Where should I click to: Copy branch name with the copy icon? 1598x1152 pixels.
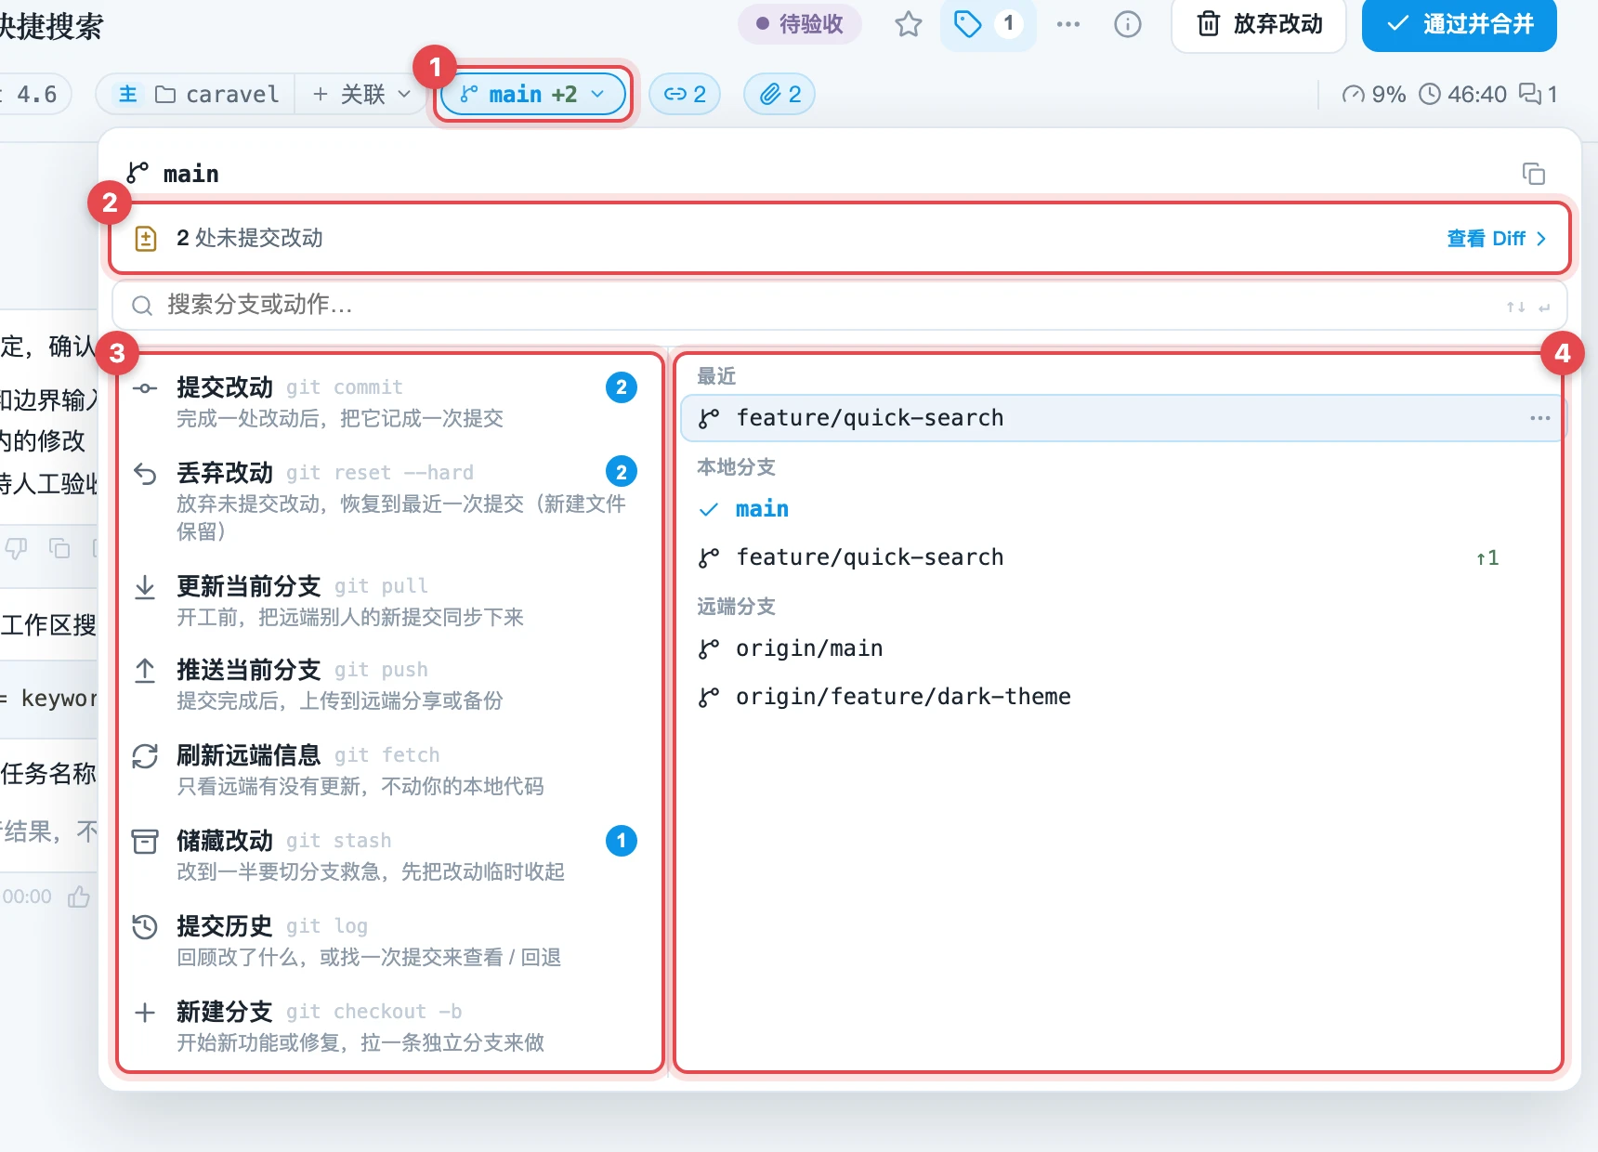1533,174
